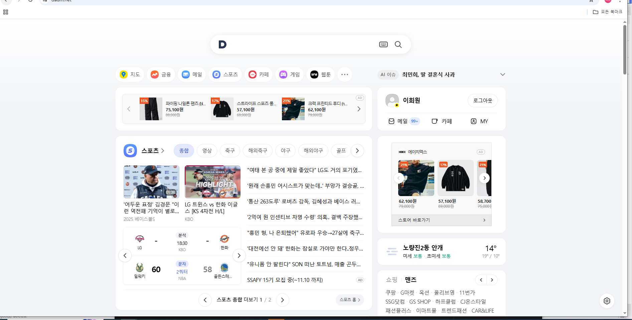Go to next 스포츠 종합 page

(x=282, y=300)
